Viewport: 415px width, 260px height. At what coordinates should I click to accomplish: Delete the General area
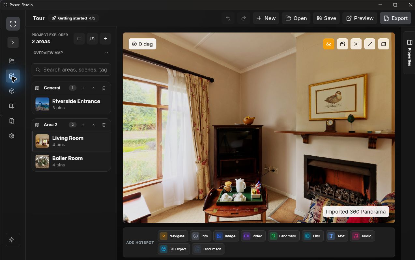point(104,88)
